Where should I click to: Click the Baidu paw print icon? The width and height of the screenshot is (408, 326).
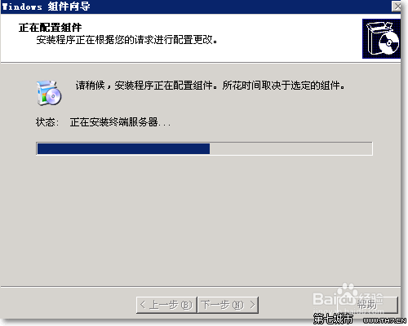pos(348,290)
